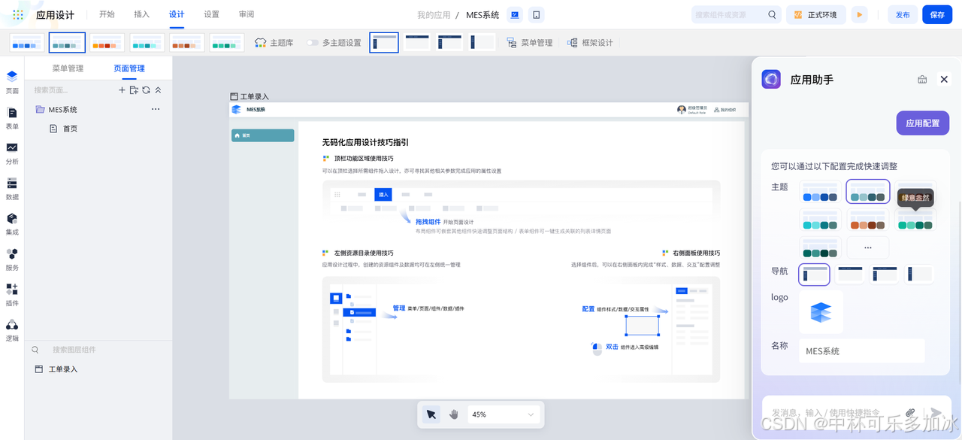This screenshot has height=440, width=962.
Task: Collapse the page tree with the double-arrow icon
Action: coord(157,90)
